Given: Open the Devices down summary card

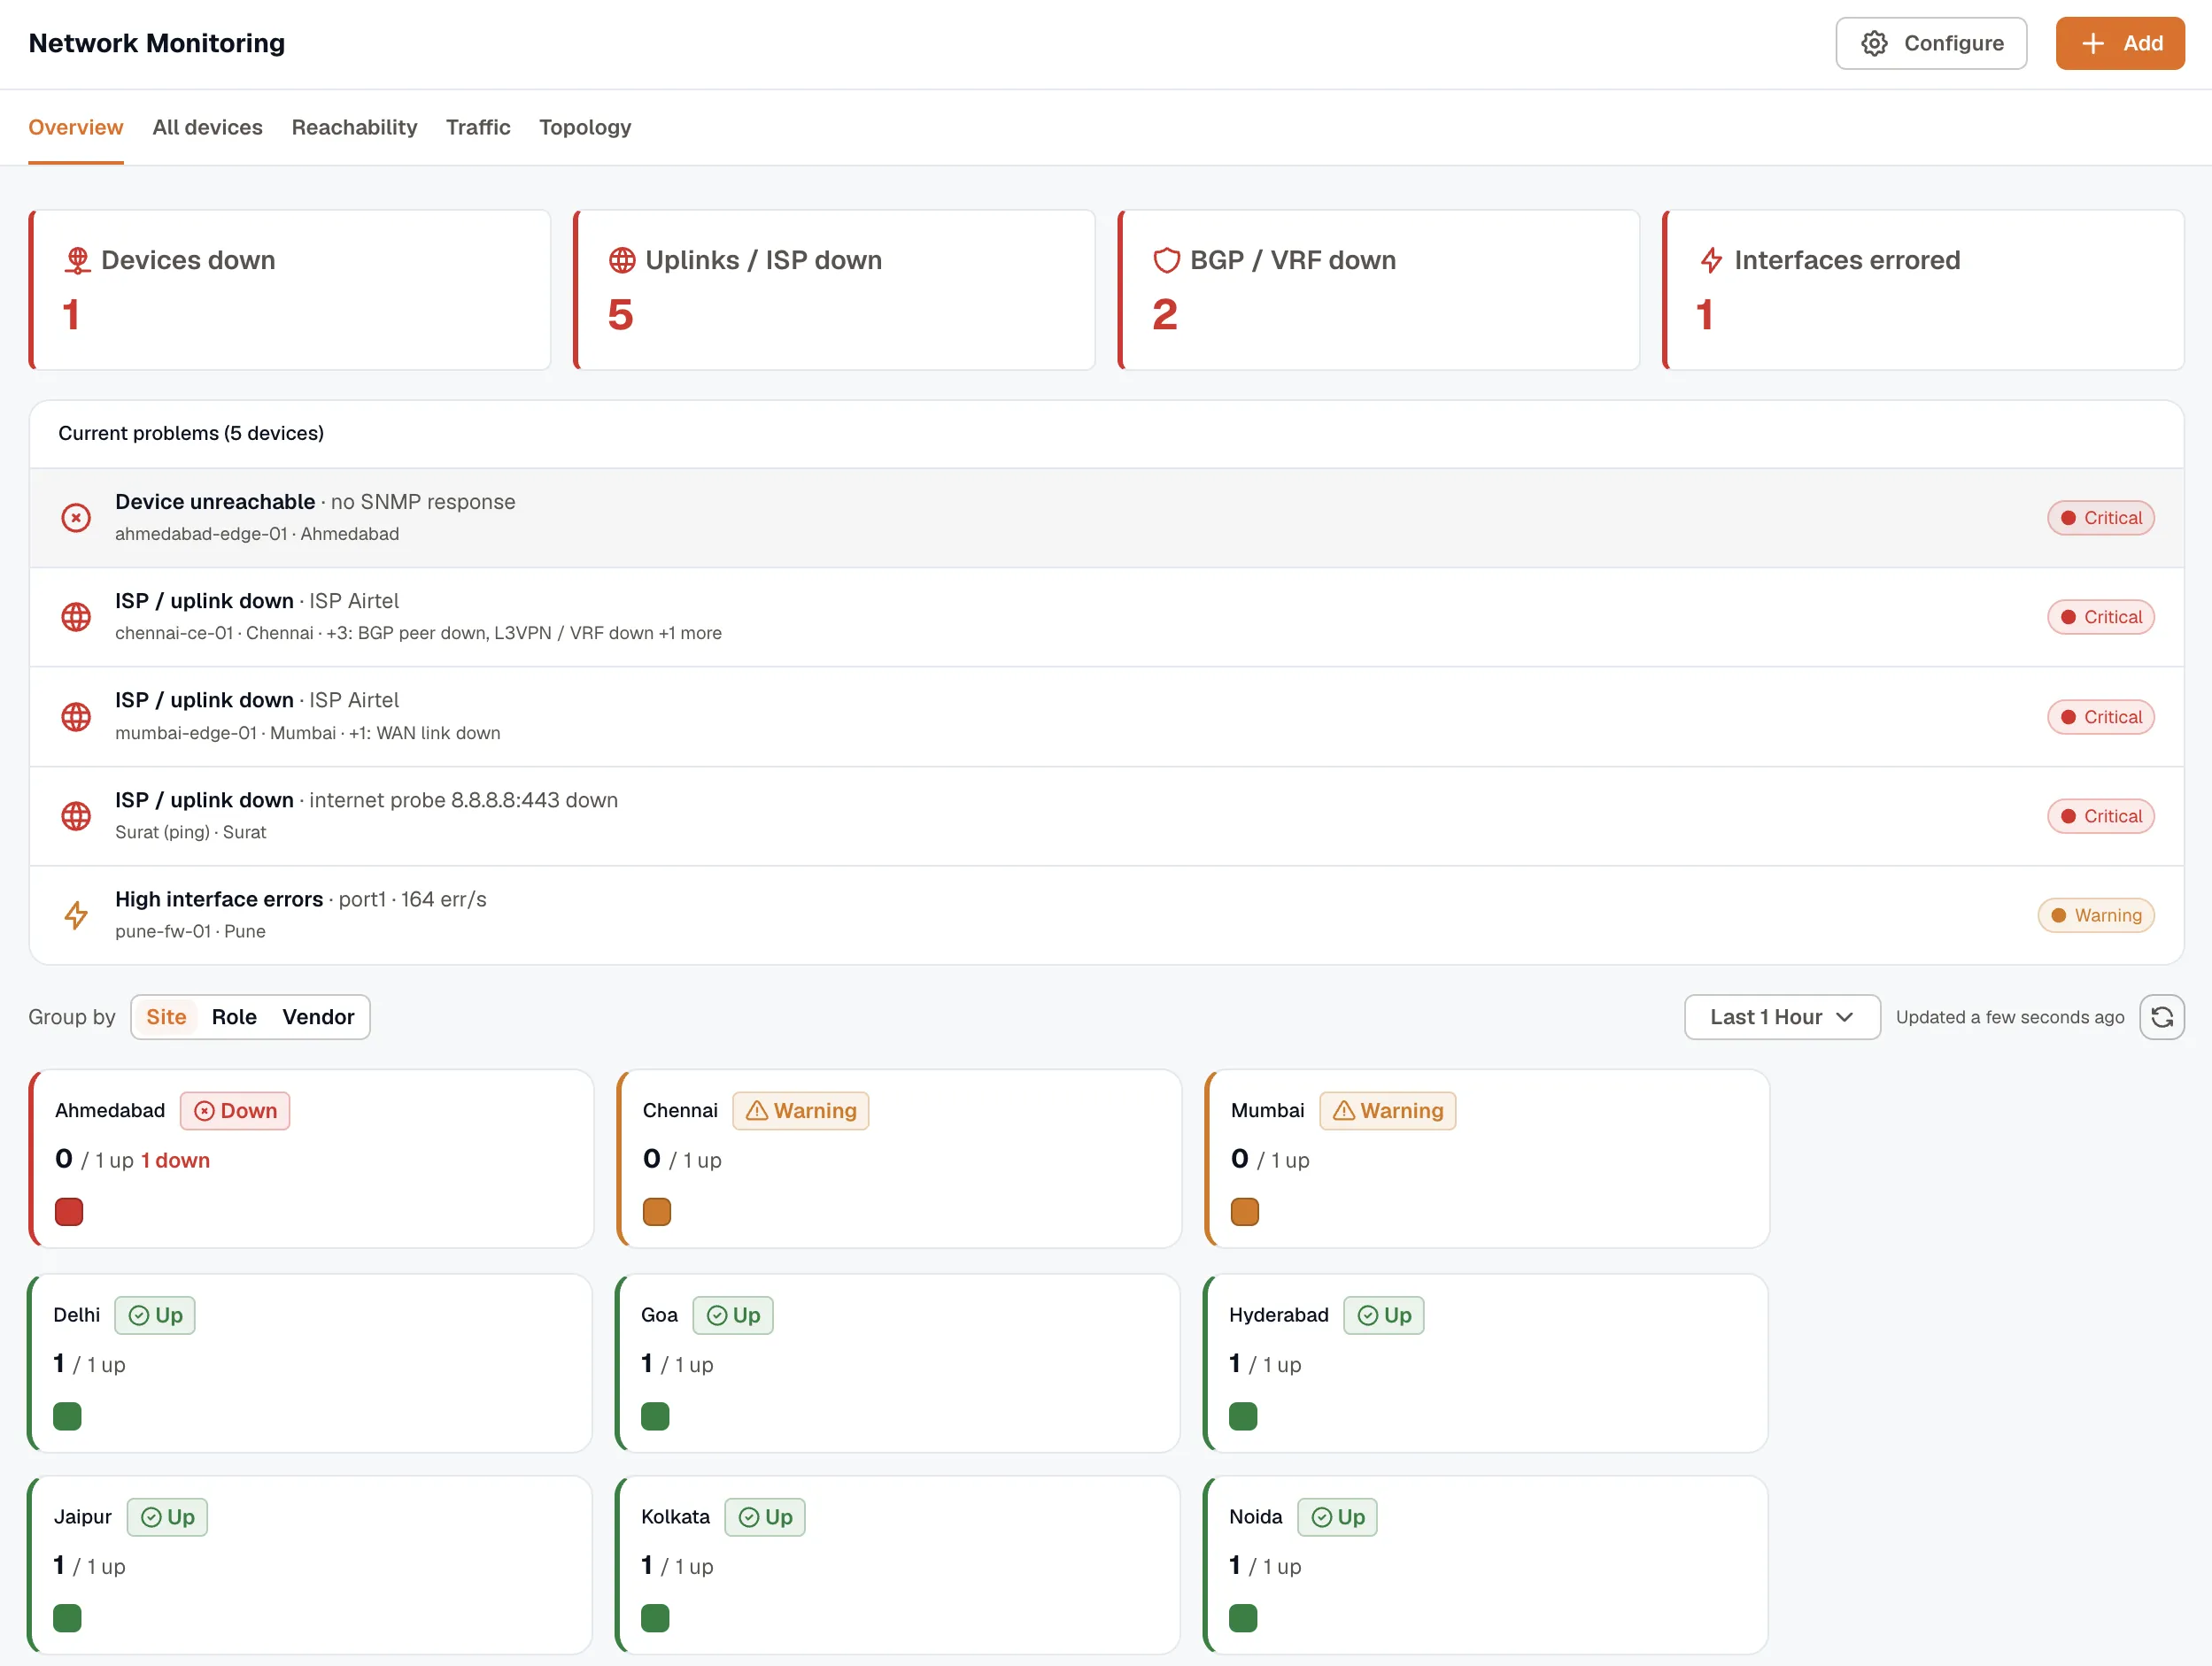Looking at the screenshot, I should (x=290, y=289).
